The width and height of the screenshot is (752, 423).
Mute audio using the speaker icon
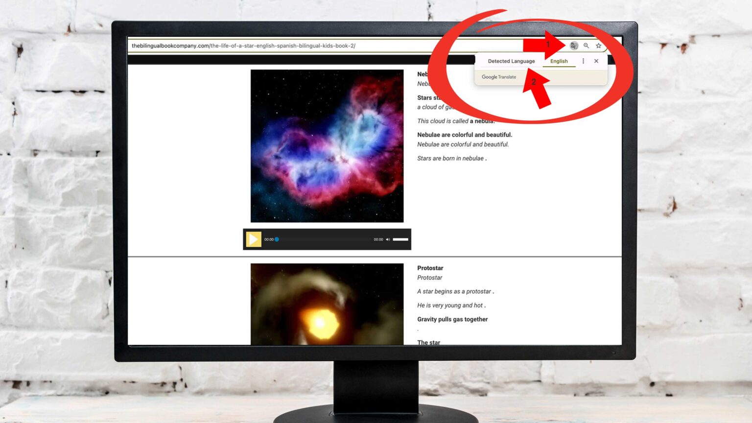[x=388, y=239]
